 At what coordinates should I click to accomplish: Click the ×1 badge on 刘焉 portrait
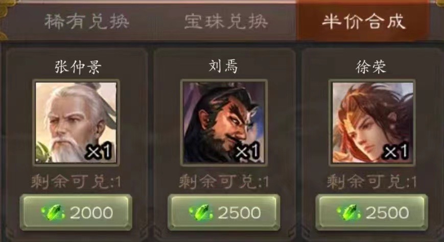[x=247, y=151]
